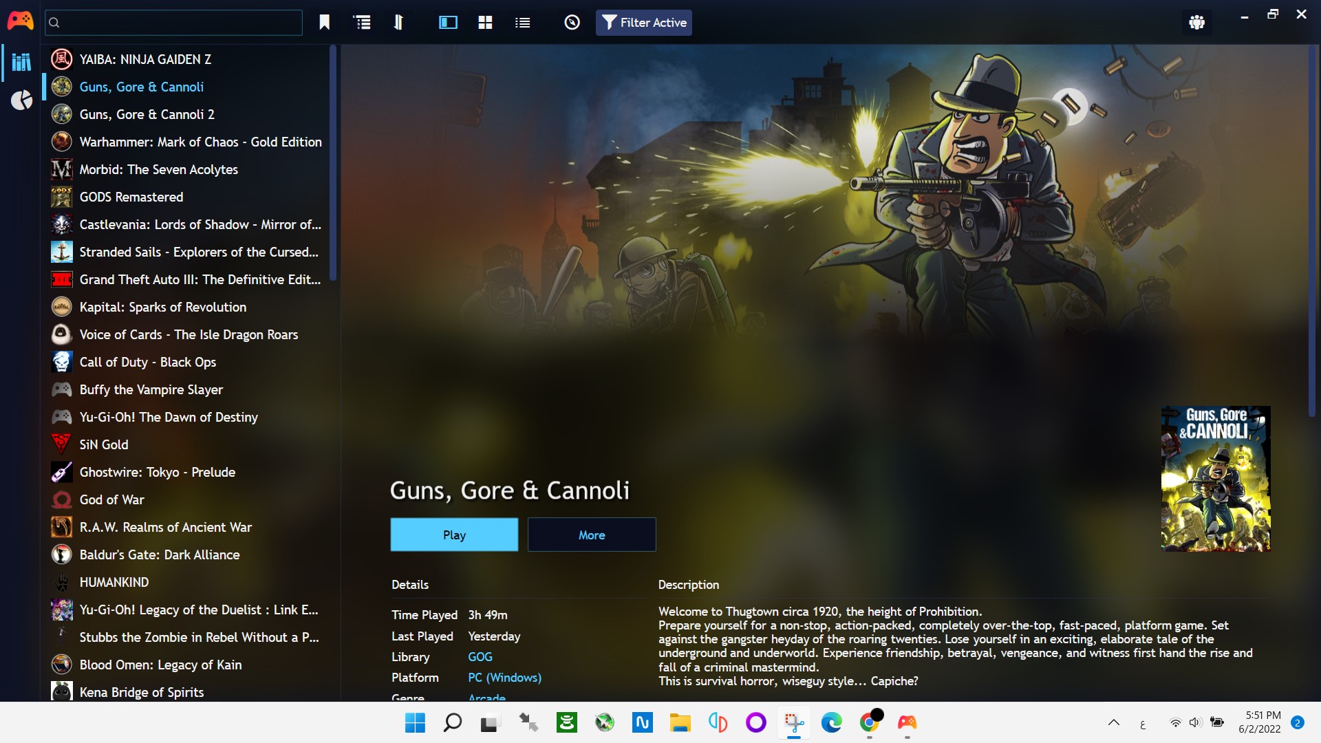The image size is (1321, 743).
Task: Click the Playnite controller taskbar icon
Action: pyautogui.click(x=907, y=722)
